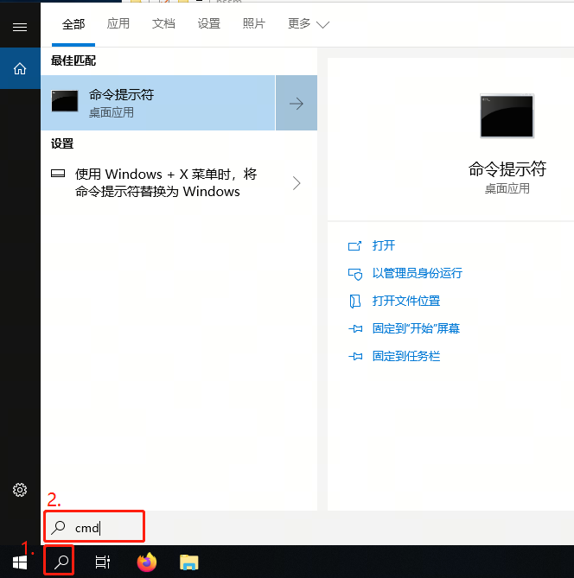Choose 固定到任务栏
Image resolution: width=574 pixels, height=578 pixels.
point(406,356)
